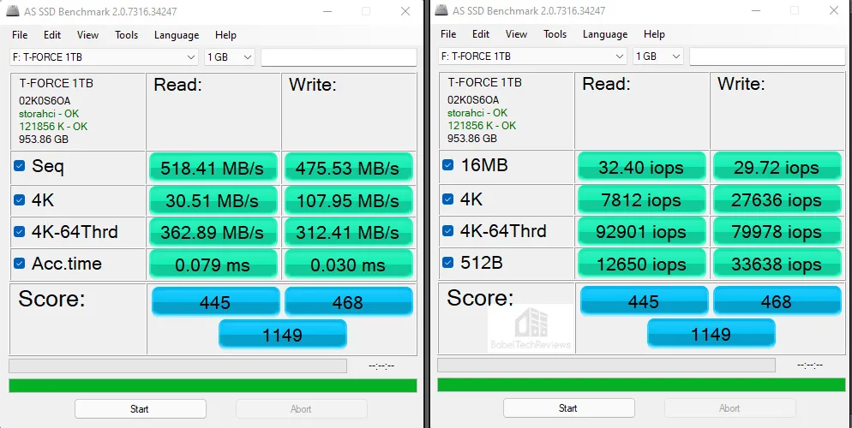Open the Language menu in right window
852x428 pixels.
click(x=605, y=34)
